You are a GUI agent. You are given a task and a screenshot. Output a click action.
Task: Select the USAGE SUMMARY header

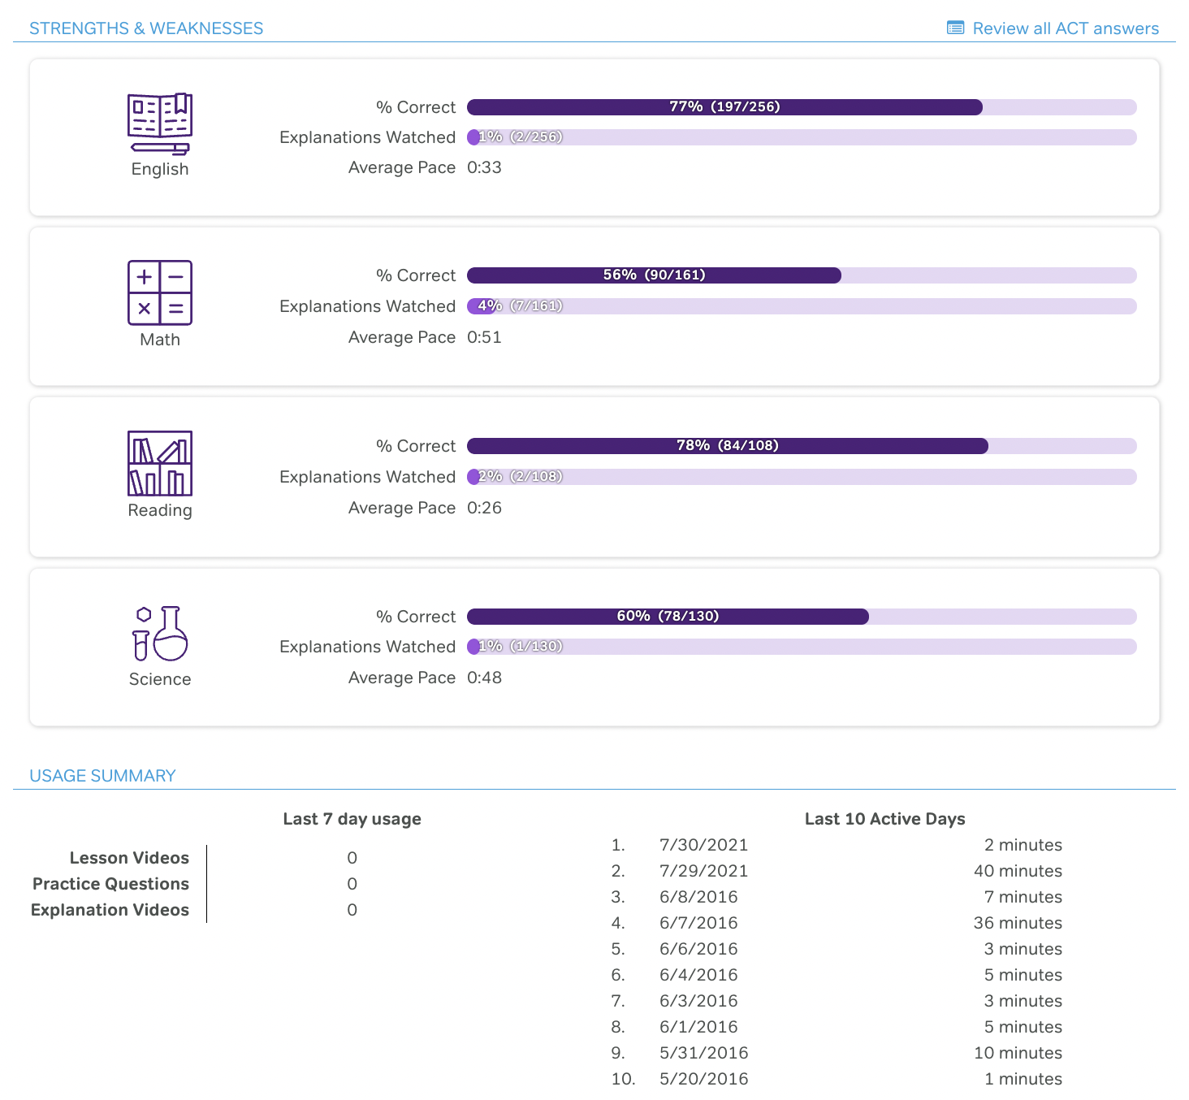pyautogui.click(x=102, y=775)
